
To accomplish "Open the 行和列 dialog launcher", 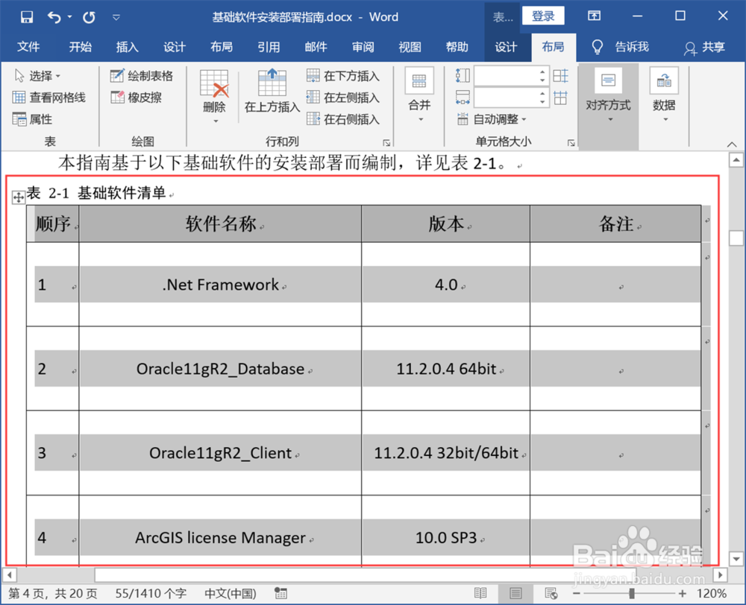I will click(x=386, y=142).
